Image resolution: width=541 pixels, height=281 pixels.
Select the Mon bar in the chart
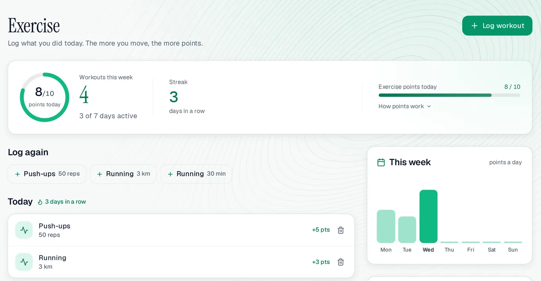point(386,226)
